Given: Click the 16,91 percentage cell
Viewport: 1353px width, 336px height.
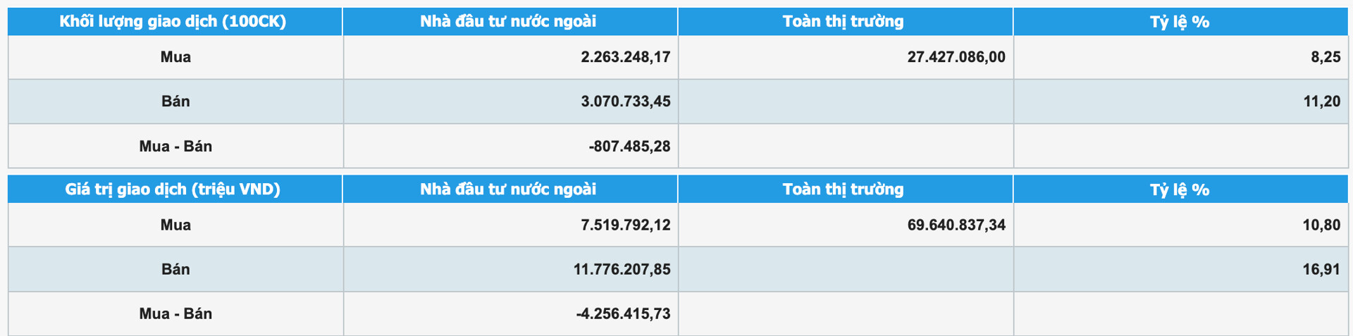Looking at the screenshot, I should click(1321, 269).
